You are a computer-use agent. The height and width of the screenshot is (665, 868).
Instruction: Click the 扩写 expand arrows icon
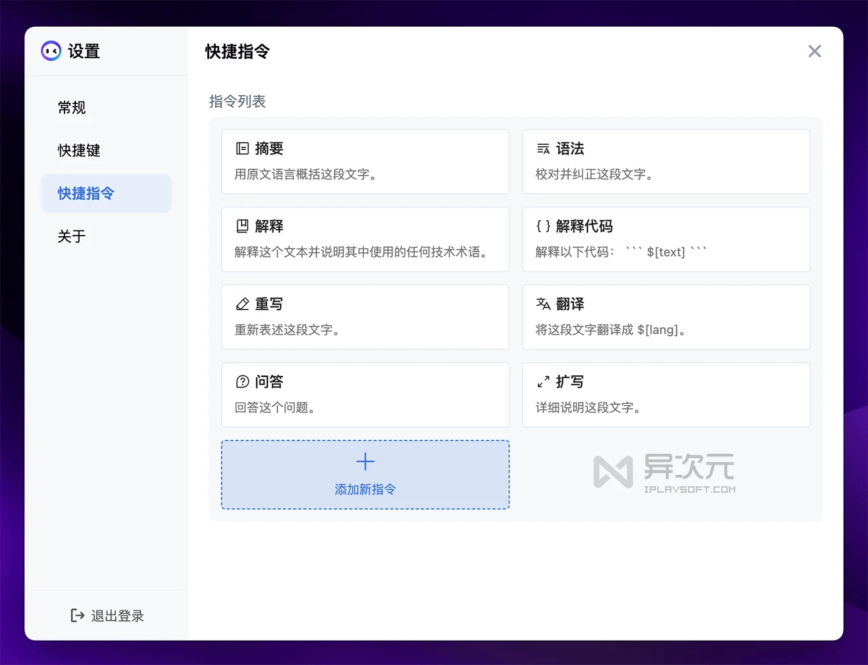click(x=543, y=382)
